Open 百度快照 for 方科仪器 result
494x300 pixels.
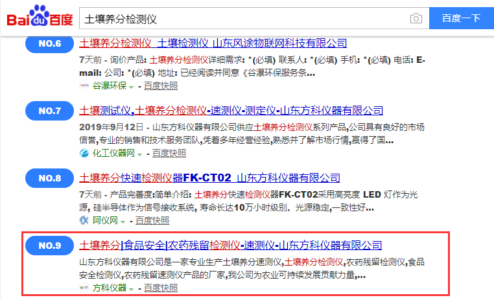point(161,288)
